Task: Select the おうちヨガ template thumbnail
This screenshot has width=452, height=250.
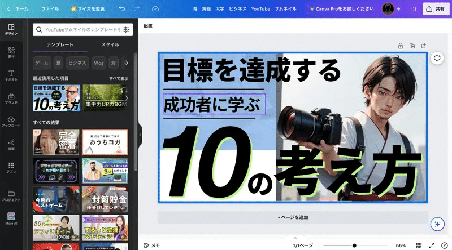Action: [x=105, y=142]
